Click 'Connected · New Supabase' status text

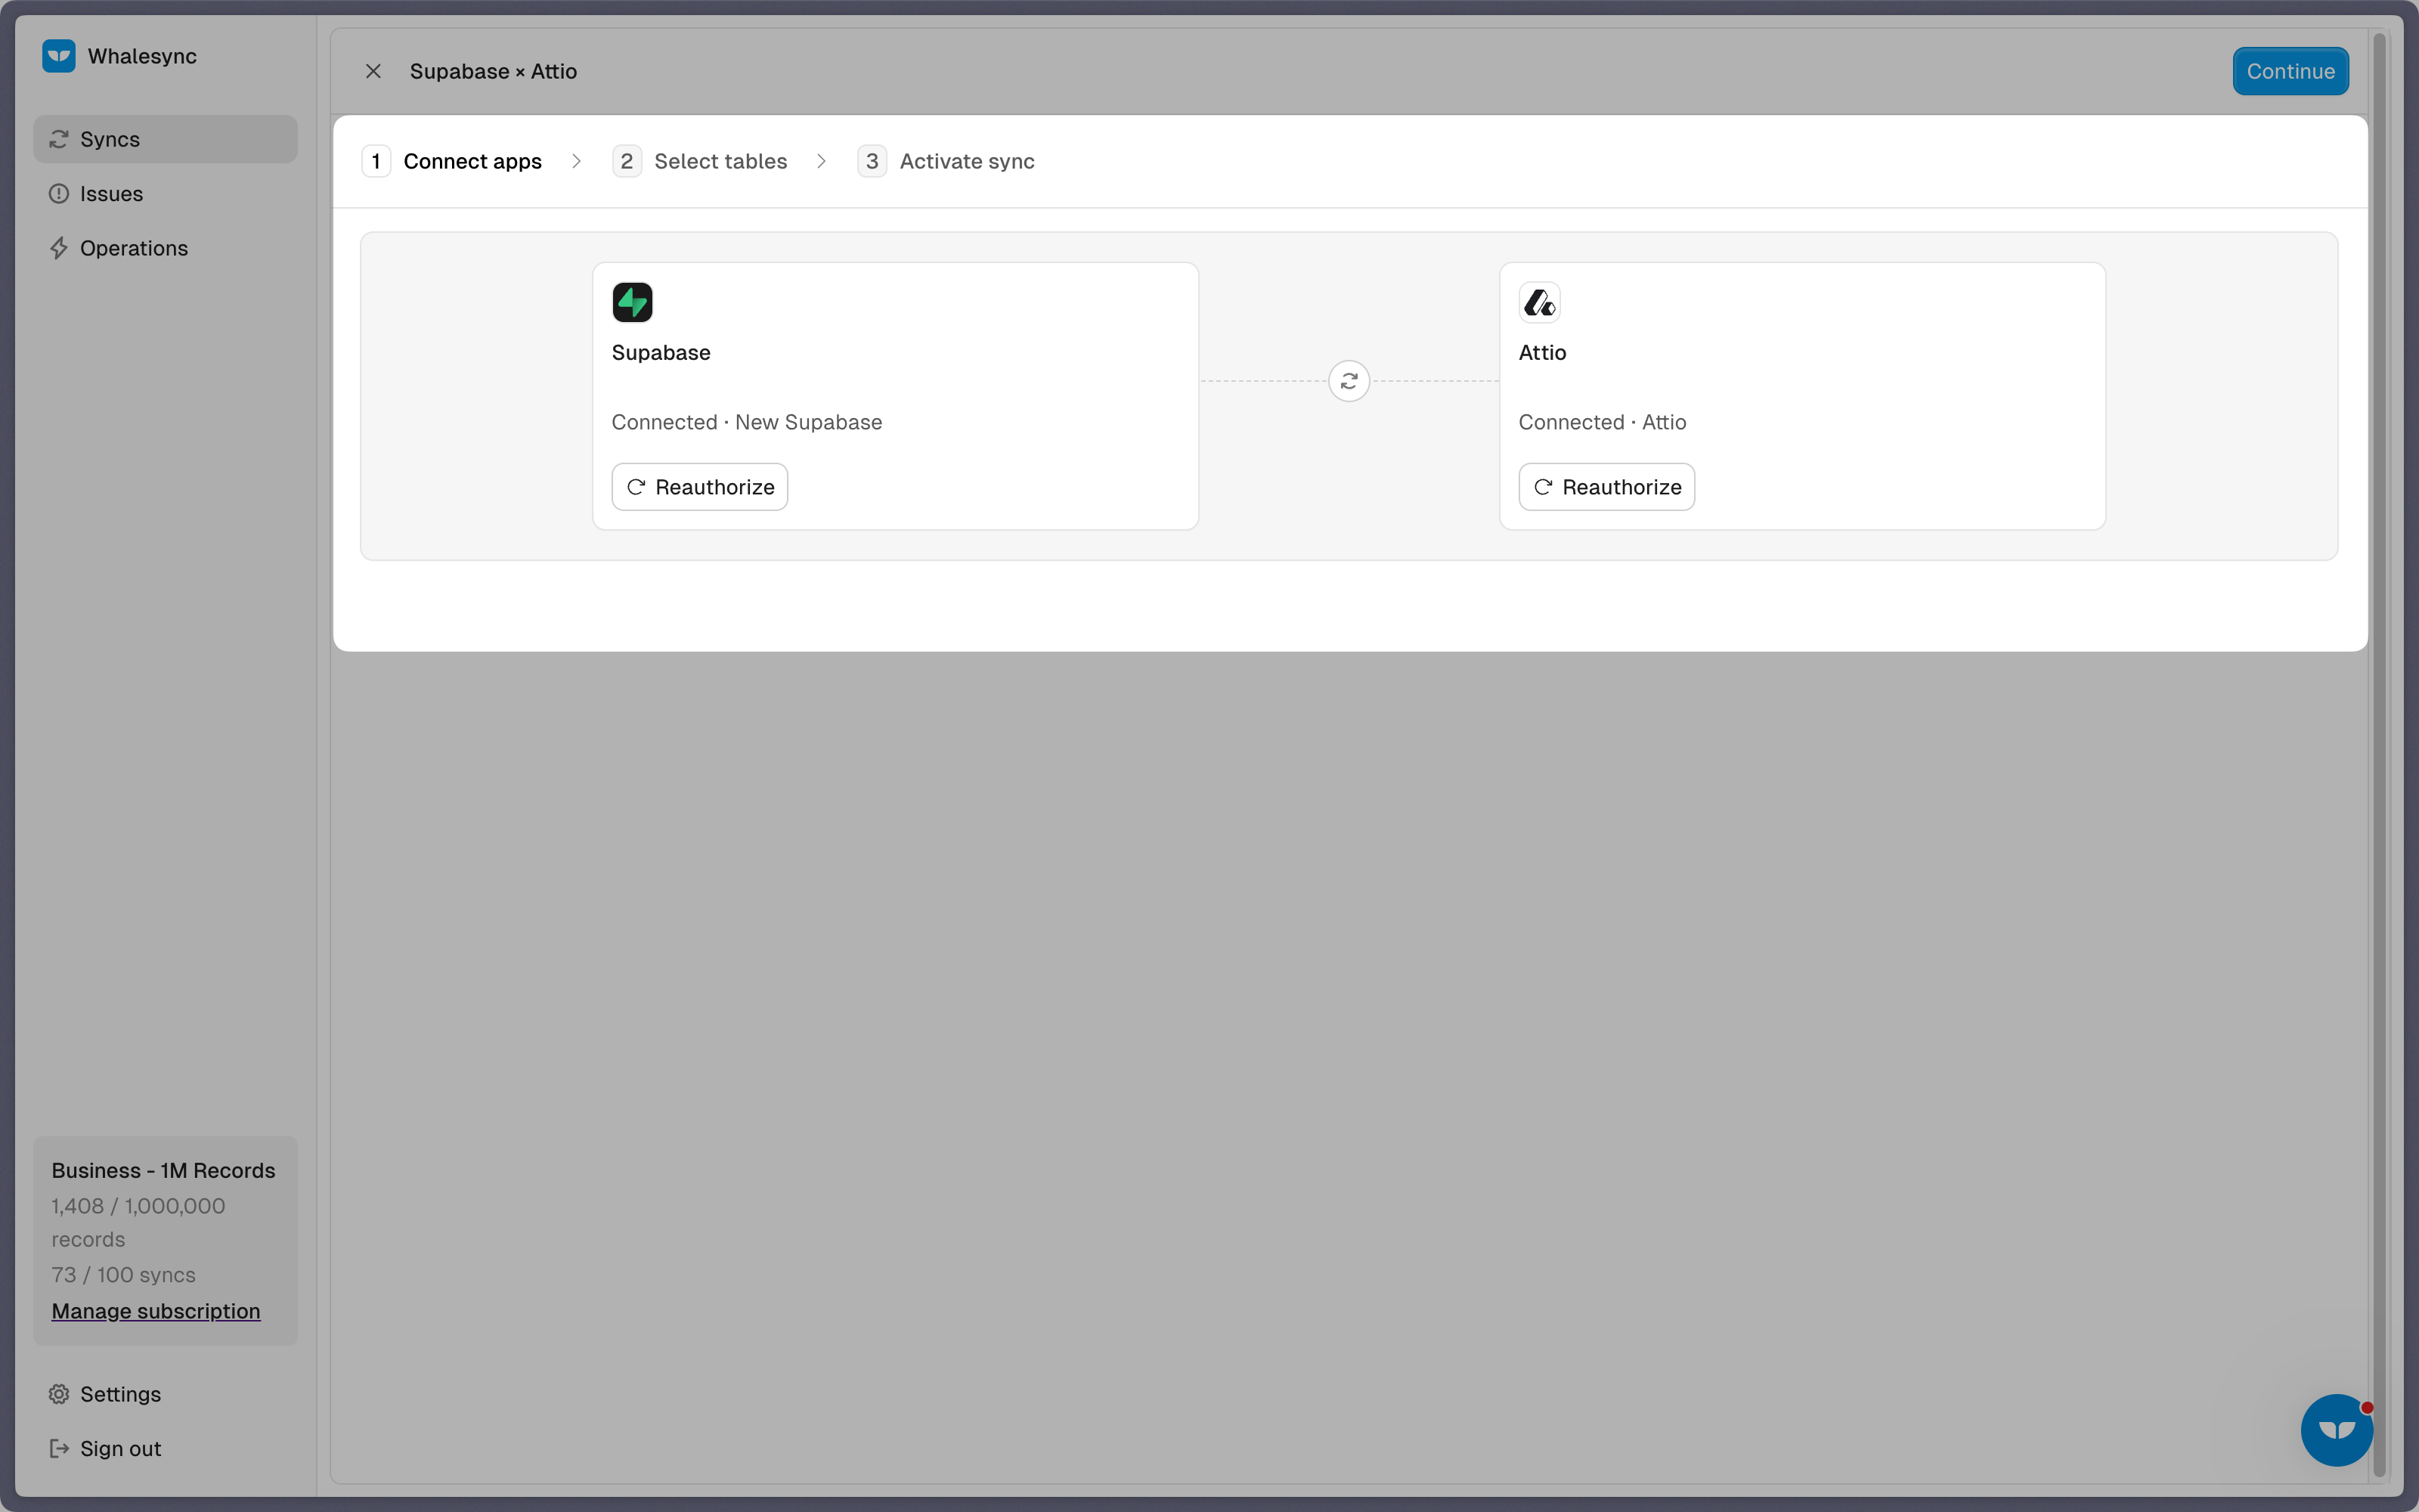tap(747, 422)
